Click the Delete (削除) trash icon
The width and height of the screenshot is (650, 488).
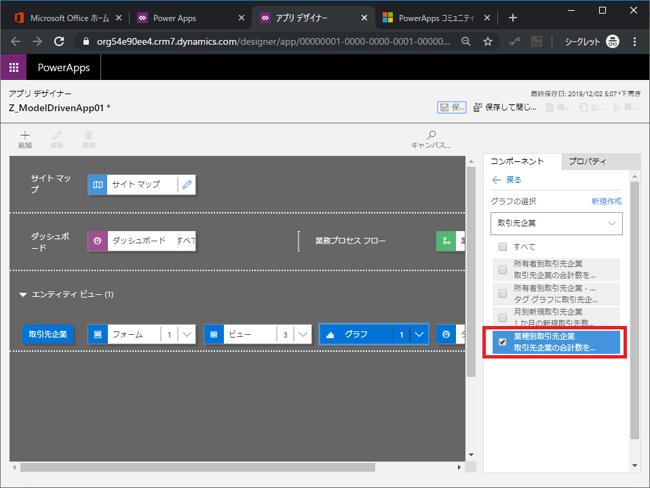click(x=89, y=135)
